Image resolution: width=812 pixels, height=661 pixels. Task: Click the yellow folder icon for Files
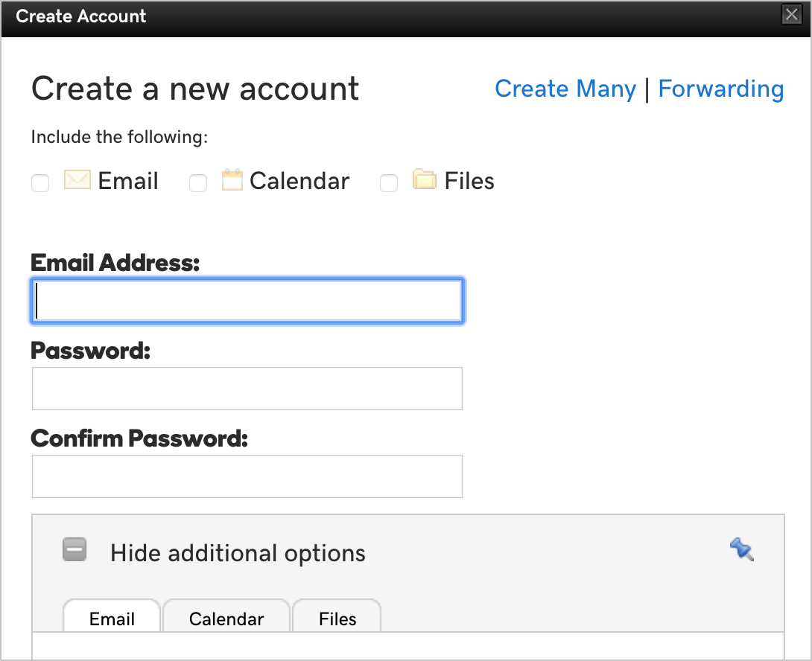[x=424, y=180]
